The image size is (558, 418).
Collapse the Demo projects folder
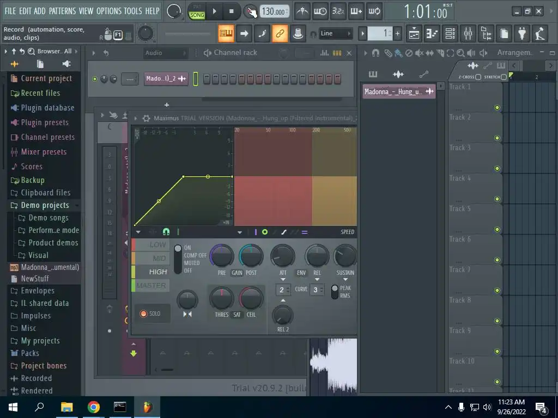coord(45,205)
